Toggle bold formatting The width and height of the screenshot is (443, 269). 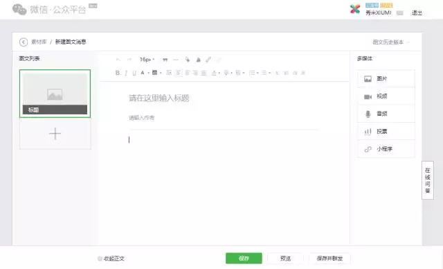118,73
